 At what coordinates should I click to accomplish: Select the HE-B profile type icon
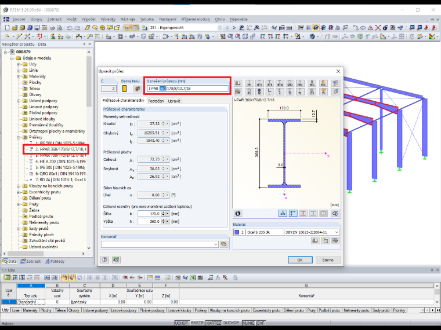[x=269, y=83]
